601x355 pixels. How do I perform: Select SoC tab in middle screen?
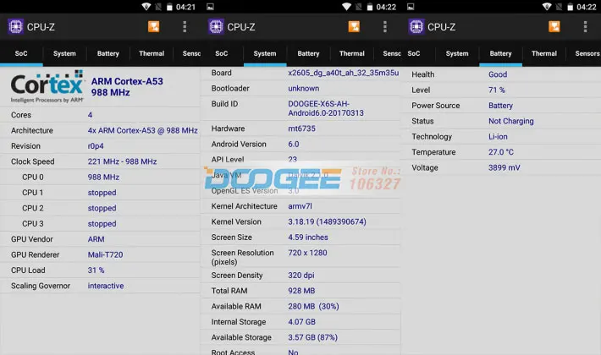coord(222,53)
